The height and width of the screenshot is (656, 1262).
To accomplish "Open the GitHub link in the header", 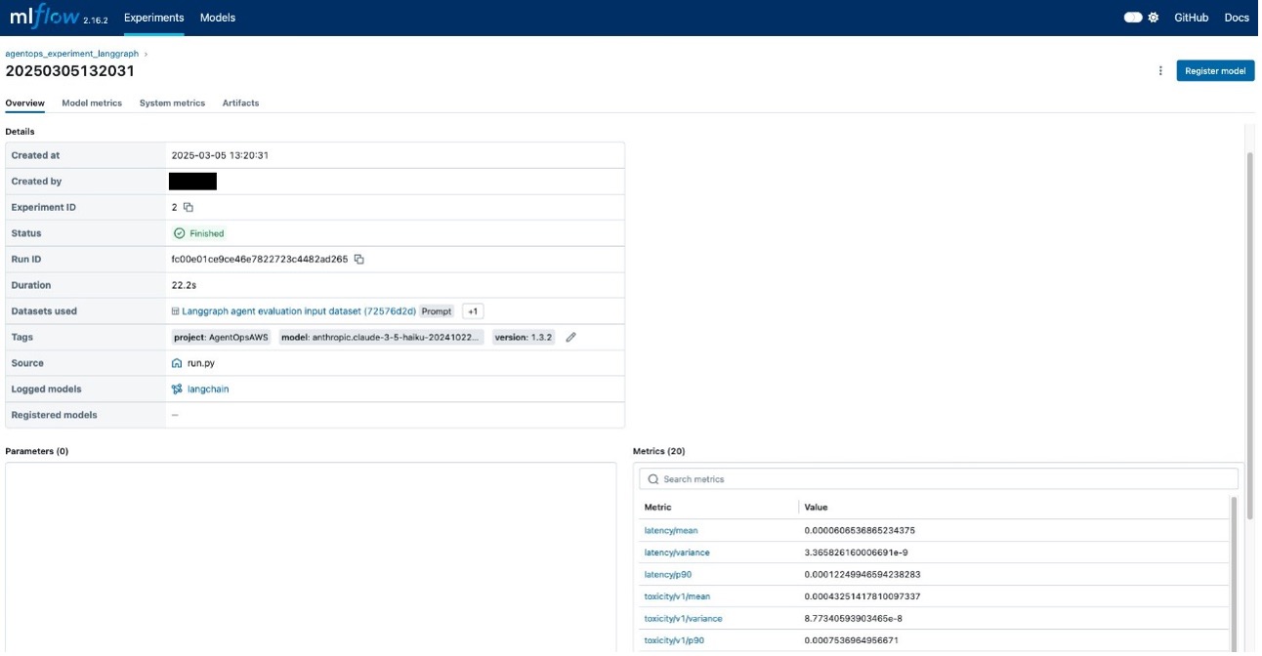I will tap(1191, 18).
